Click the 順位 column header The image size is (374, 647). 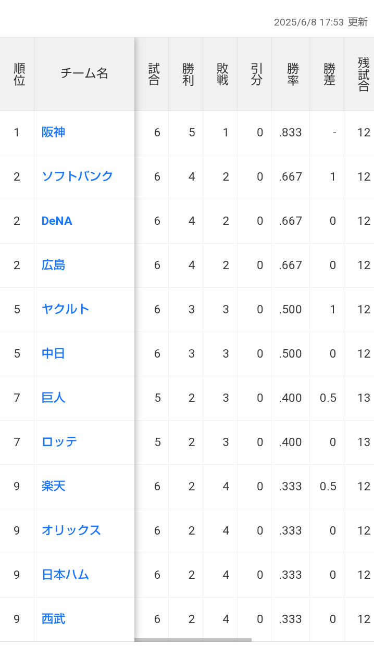[19, 74]
